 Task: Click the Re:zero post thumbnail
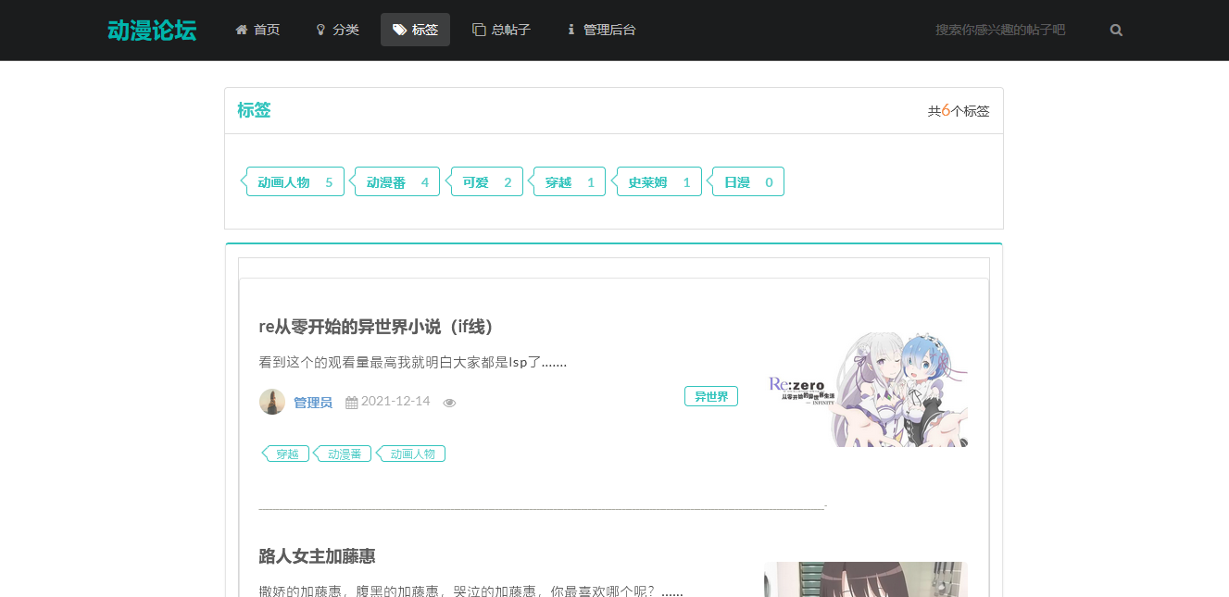click(868, 389)
